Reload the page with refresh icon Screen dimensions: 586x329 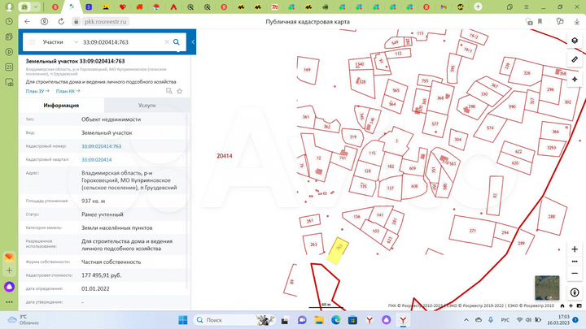[61, 22]
